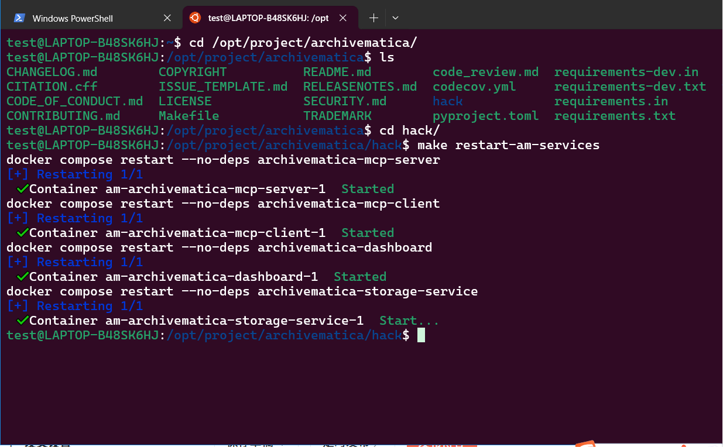Viewport: 723px width, 447px height.
Task: Click the 'docker compose restart' line for archivematica-dashboard
Action: coord(220,247)
